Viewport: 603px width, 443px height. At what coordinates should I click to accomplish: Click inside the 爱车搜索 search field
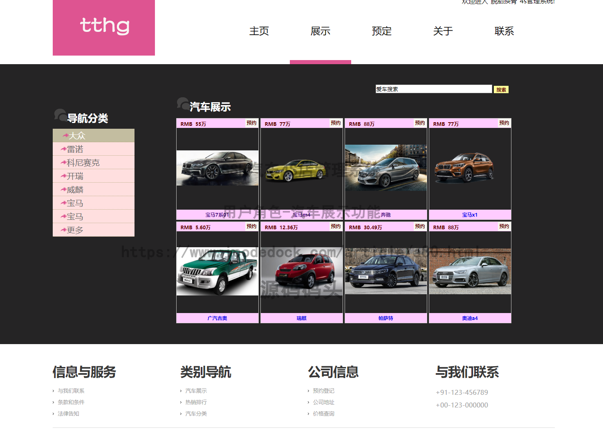point(429,89)
